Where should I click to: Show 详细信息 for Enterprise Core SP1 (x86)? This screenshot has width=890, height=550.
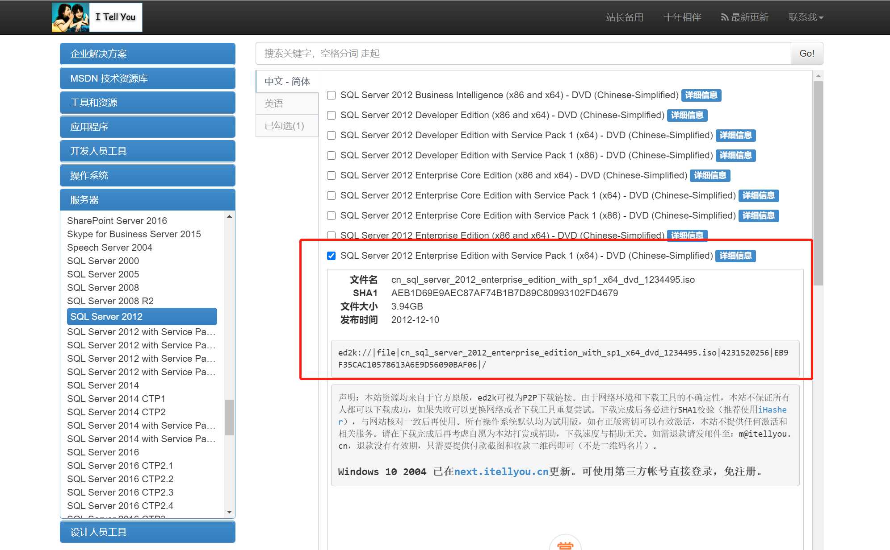[x=759, y=215]
